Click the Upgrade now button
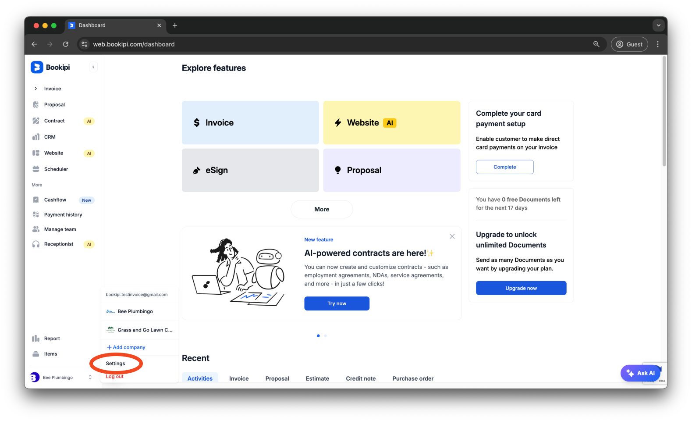Screen dimensions: 692x421 [521, 288]
